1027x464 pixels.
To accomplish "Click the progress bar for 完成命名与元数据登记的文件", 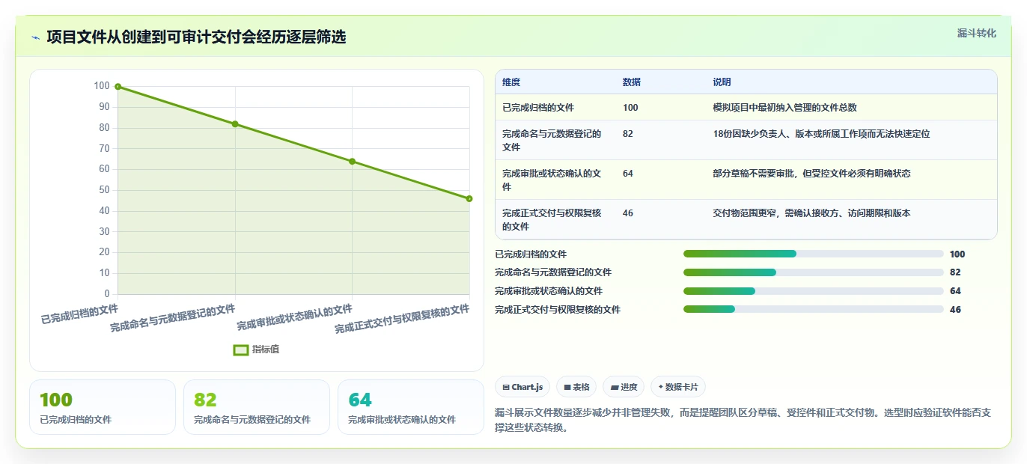I will click(x=814, y=272).
